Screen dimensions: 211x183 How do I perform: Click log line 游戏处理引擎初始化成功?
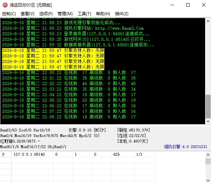tap(61, 23)
